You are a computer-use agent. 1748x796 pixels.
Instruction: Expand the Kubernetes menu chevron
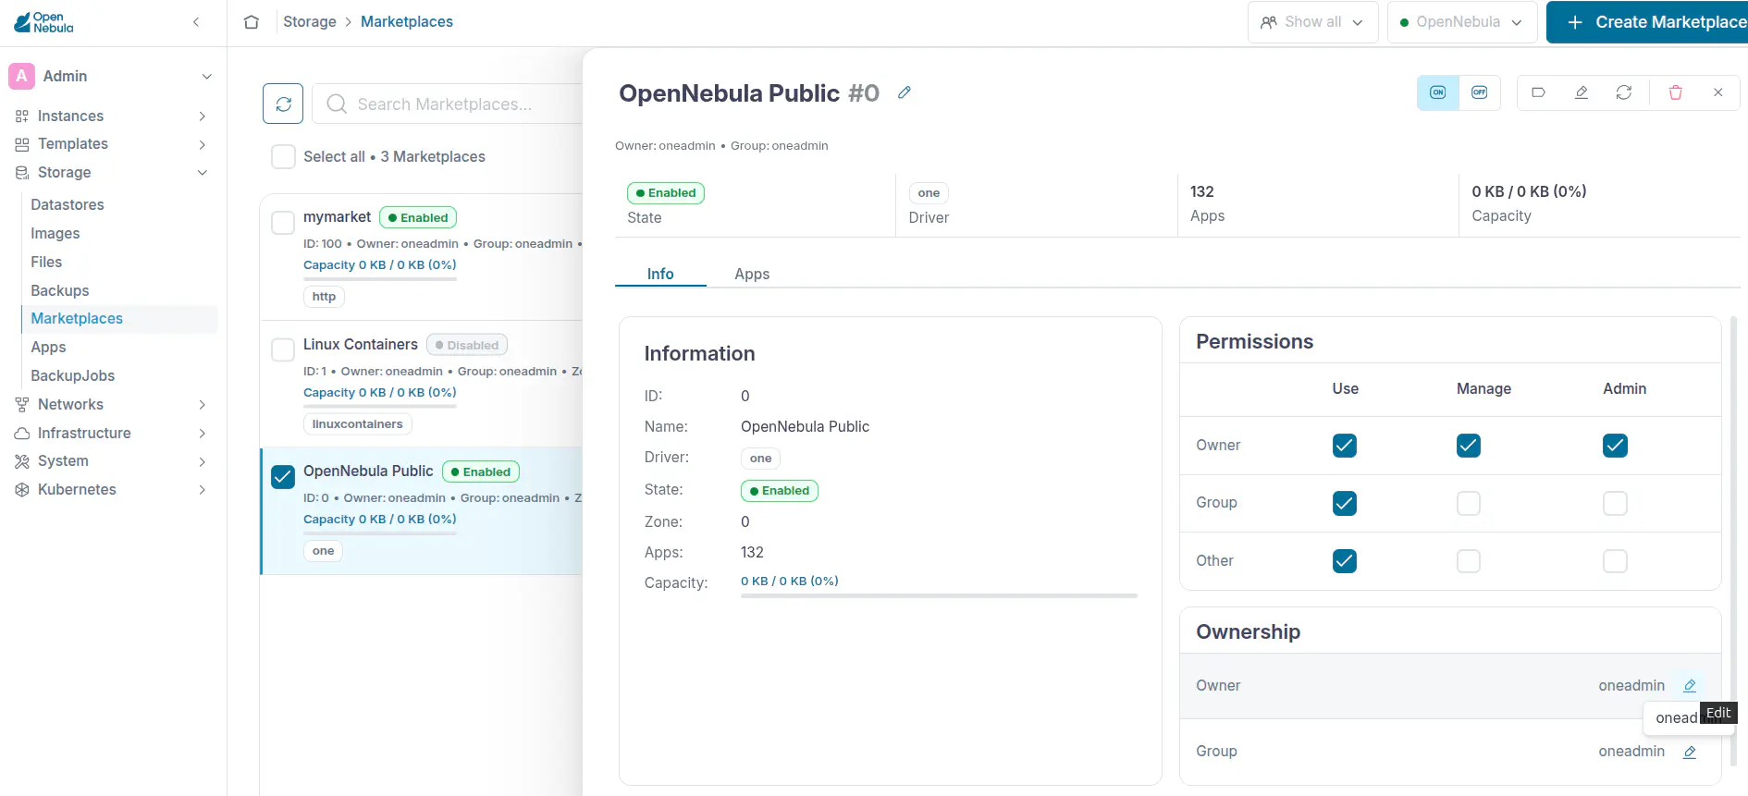click(203, 490)
